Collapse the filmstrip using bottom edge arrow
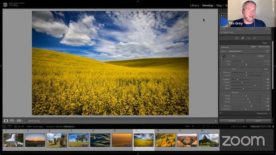 pos(138,154)
